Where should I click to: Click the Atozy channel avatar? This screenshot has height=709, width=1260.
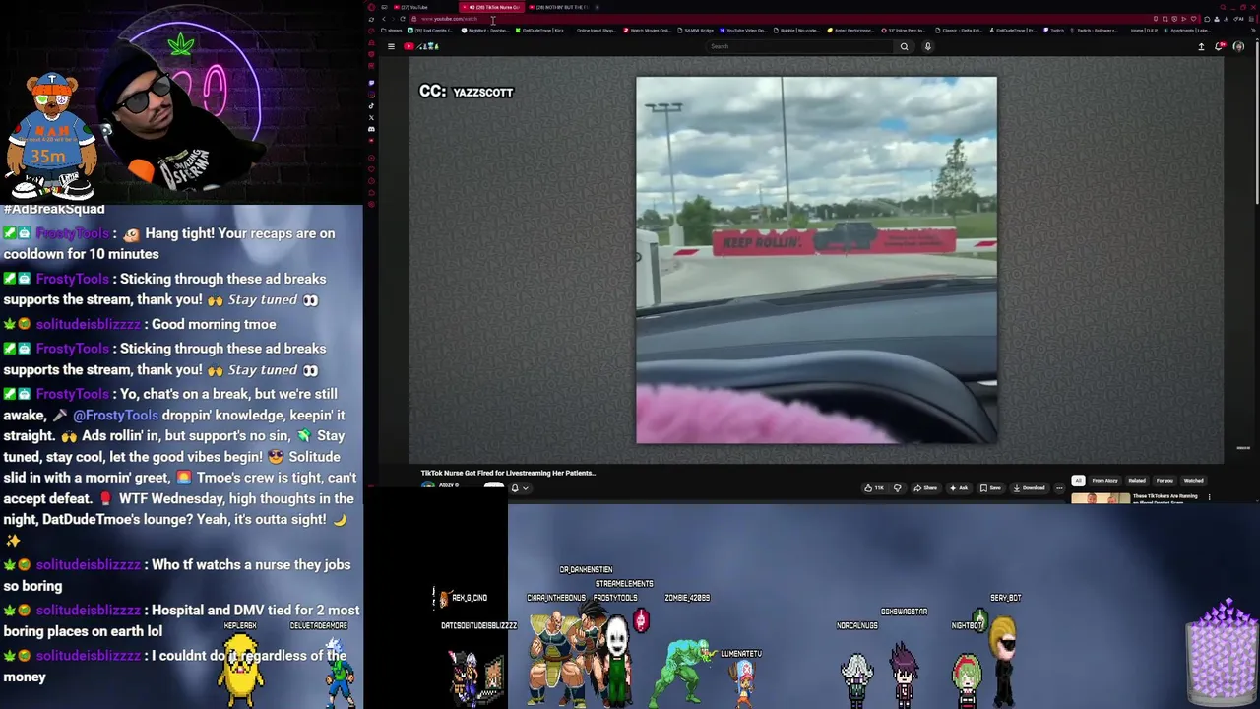(428, 485)
